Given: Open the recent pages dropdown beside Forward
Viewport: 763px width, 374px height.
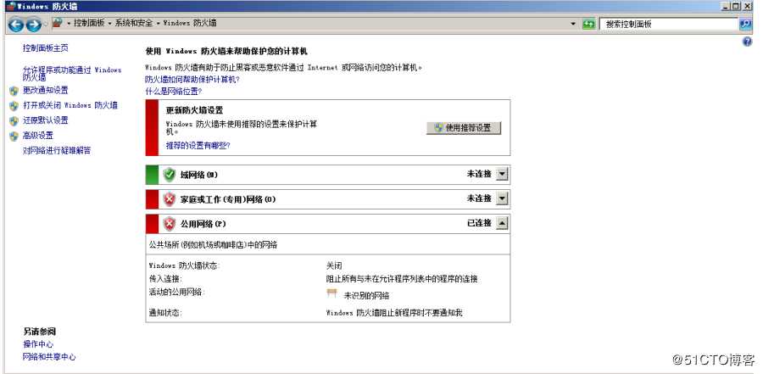Looking at the screenshot, I should tap(46, 24).
